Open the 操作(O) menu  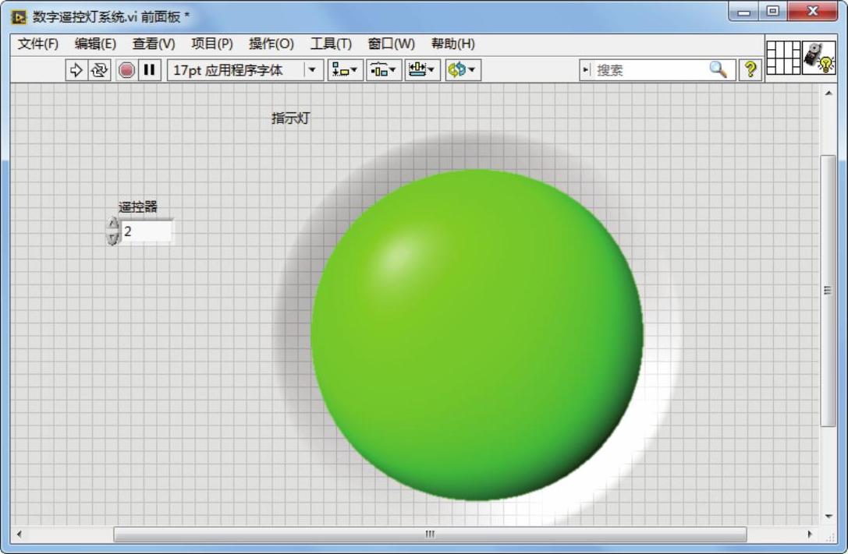[x=271, y=44]
